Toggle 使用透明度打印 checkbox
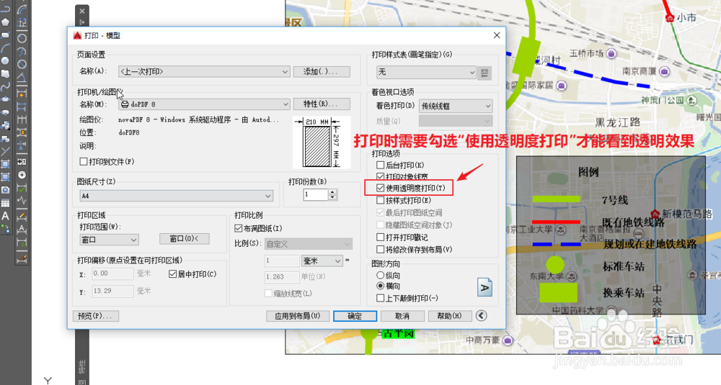The width and height of the screenshot is (721, 385). click(x=380, y=188)
